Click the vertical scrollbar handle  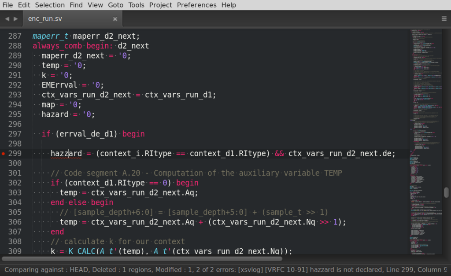[x=446, y=192]
